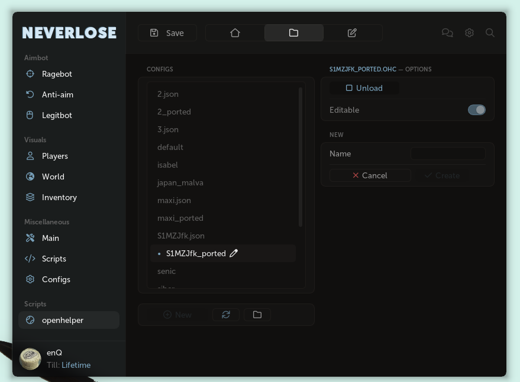
Task: Select the 3.json config
Action: tap(223, 129)
